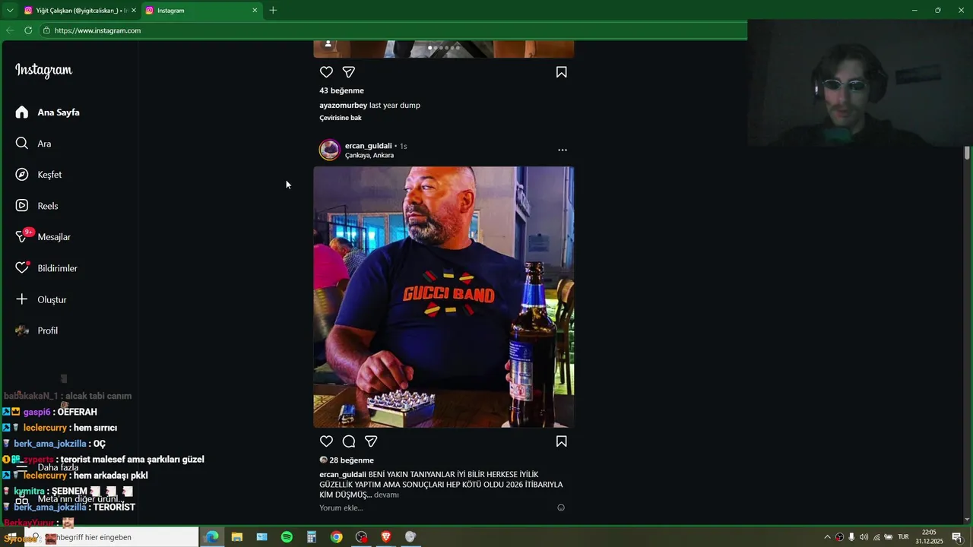
Task: View site info via the padlock icon
Action: click(46, 30)
